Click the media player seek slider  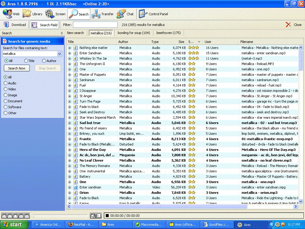(x=60, y=216)
